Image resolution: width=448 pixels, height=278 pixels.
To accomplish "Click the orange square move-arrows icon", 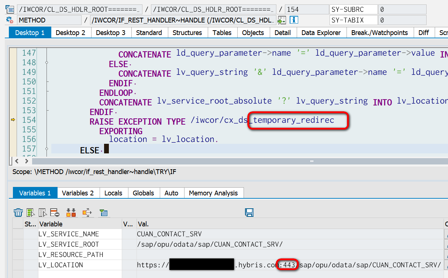I will pyautogui.click(x=87, y=212).
